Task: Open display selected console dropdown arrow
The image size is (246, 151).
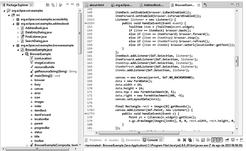Action: 237,140
